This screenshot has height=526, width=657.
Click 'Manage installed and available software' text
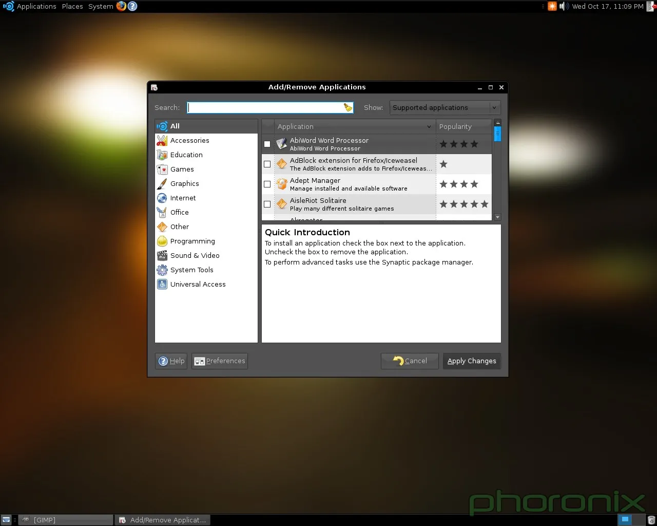(x=349, y=189)
